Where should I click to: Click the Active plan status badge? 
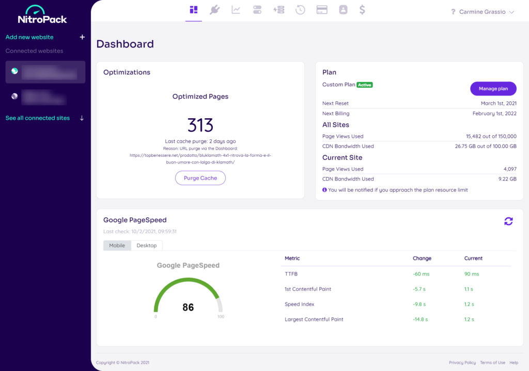point(365,85)
